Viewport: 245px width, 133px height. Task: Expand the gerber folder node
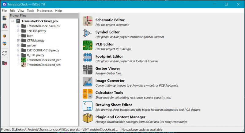tap(18, 45)
